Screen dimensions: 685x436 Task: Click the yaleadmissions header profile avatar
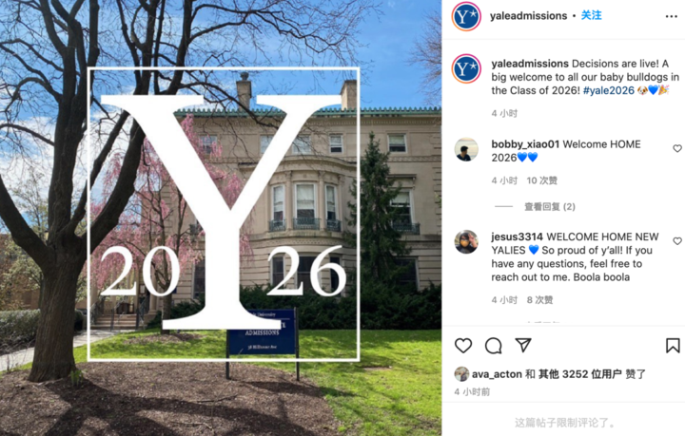(466, 16)
